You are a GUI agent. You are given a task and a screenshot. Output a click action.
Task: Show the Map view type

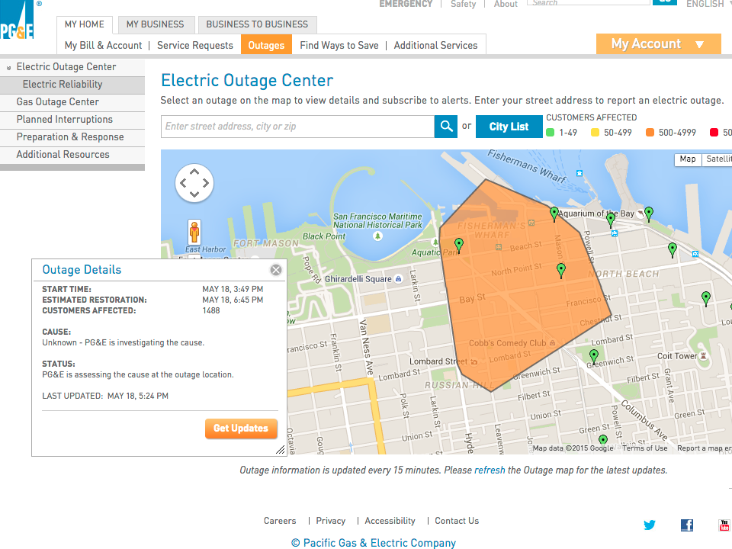pyautogui.click(x=688, y=159)
